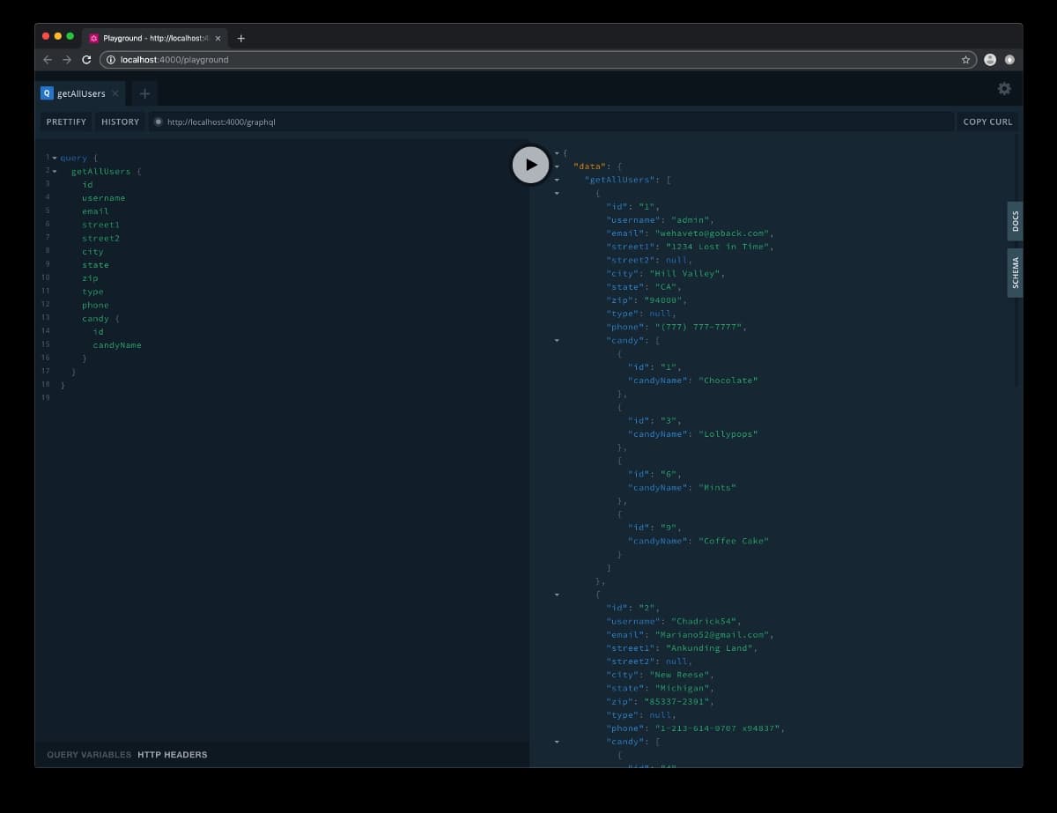Click the GraphQL endpoint URL field
The width and height of the screenshot is (1057, 813).
(220, 122)
